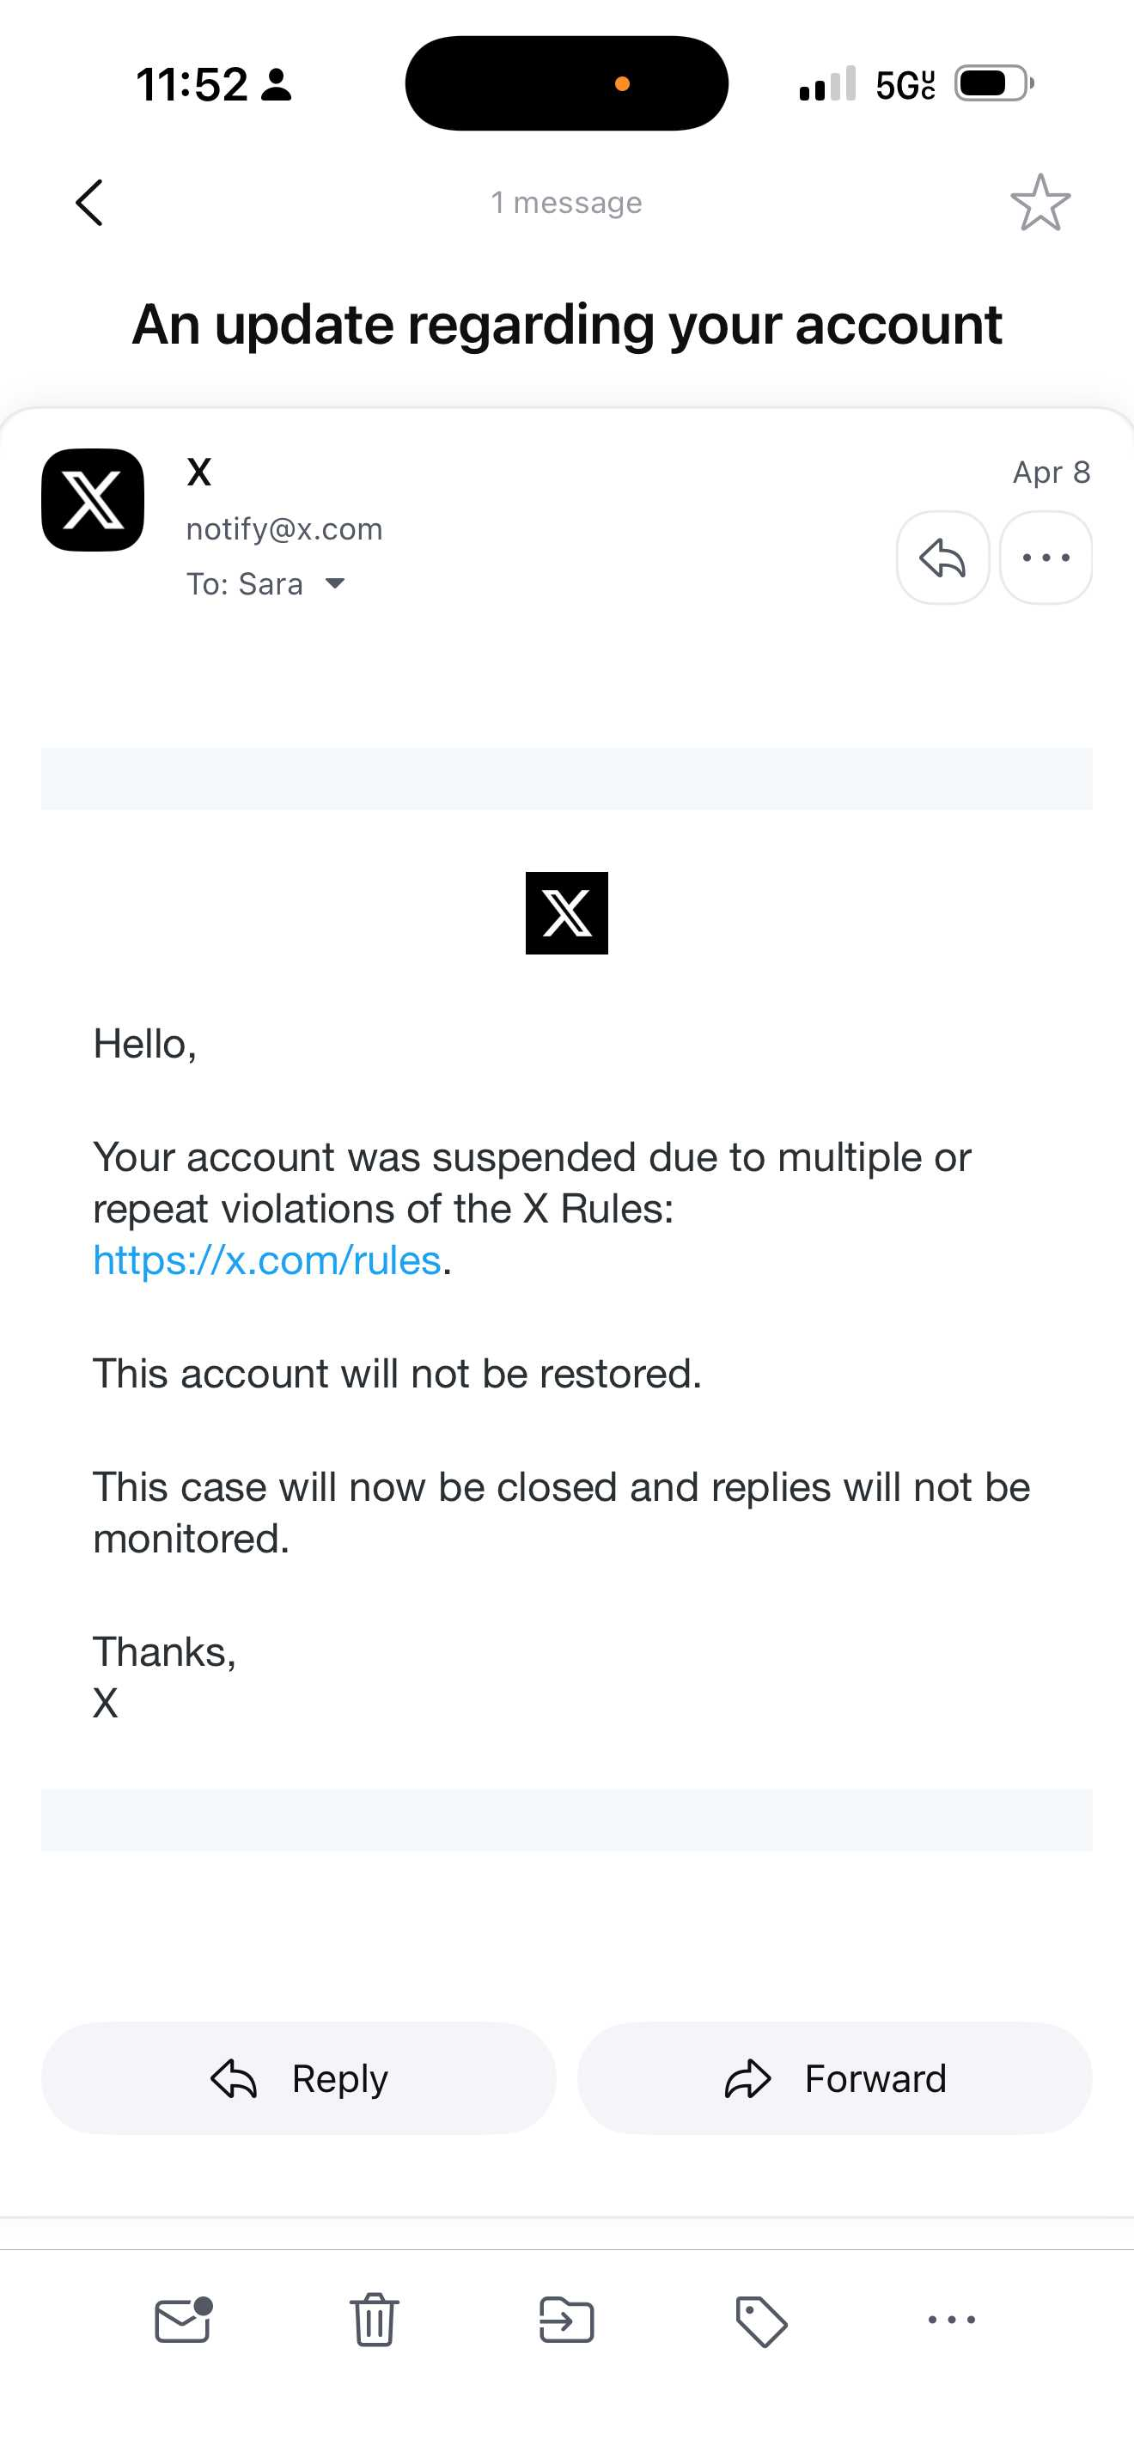Tap the Apr 8 date label

click(x=1051, y=472)
